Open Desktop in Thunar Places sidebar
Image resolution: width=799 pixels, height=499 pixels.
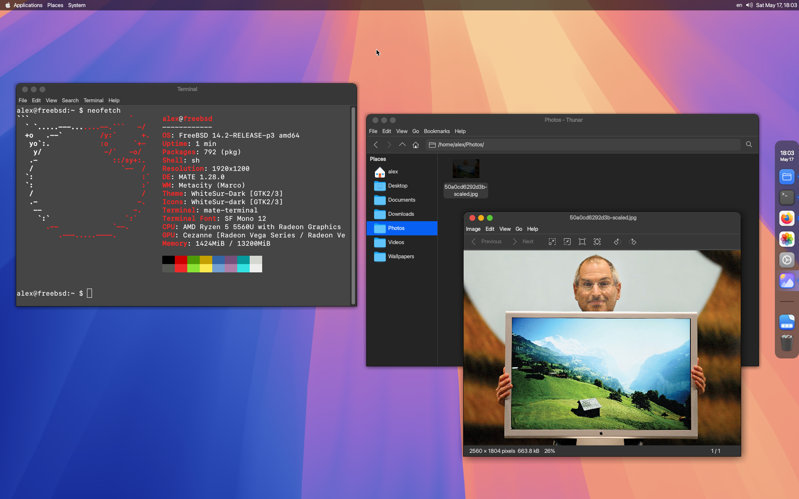click(402, 186)
